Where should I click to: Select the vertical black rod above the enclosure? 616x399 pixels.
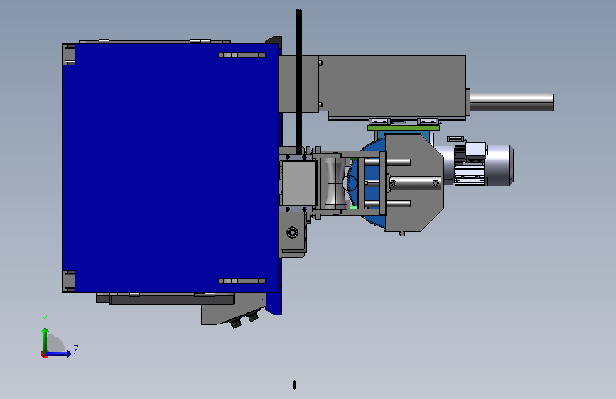point(298,82)
